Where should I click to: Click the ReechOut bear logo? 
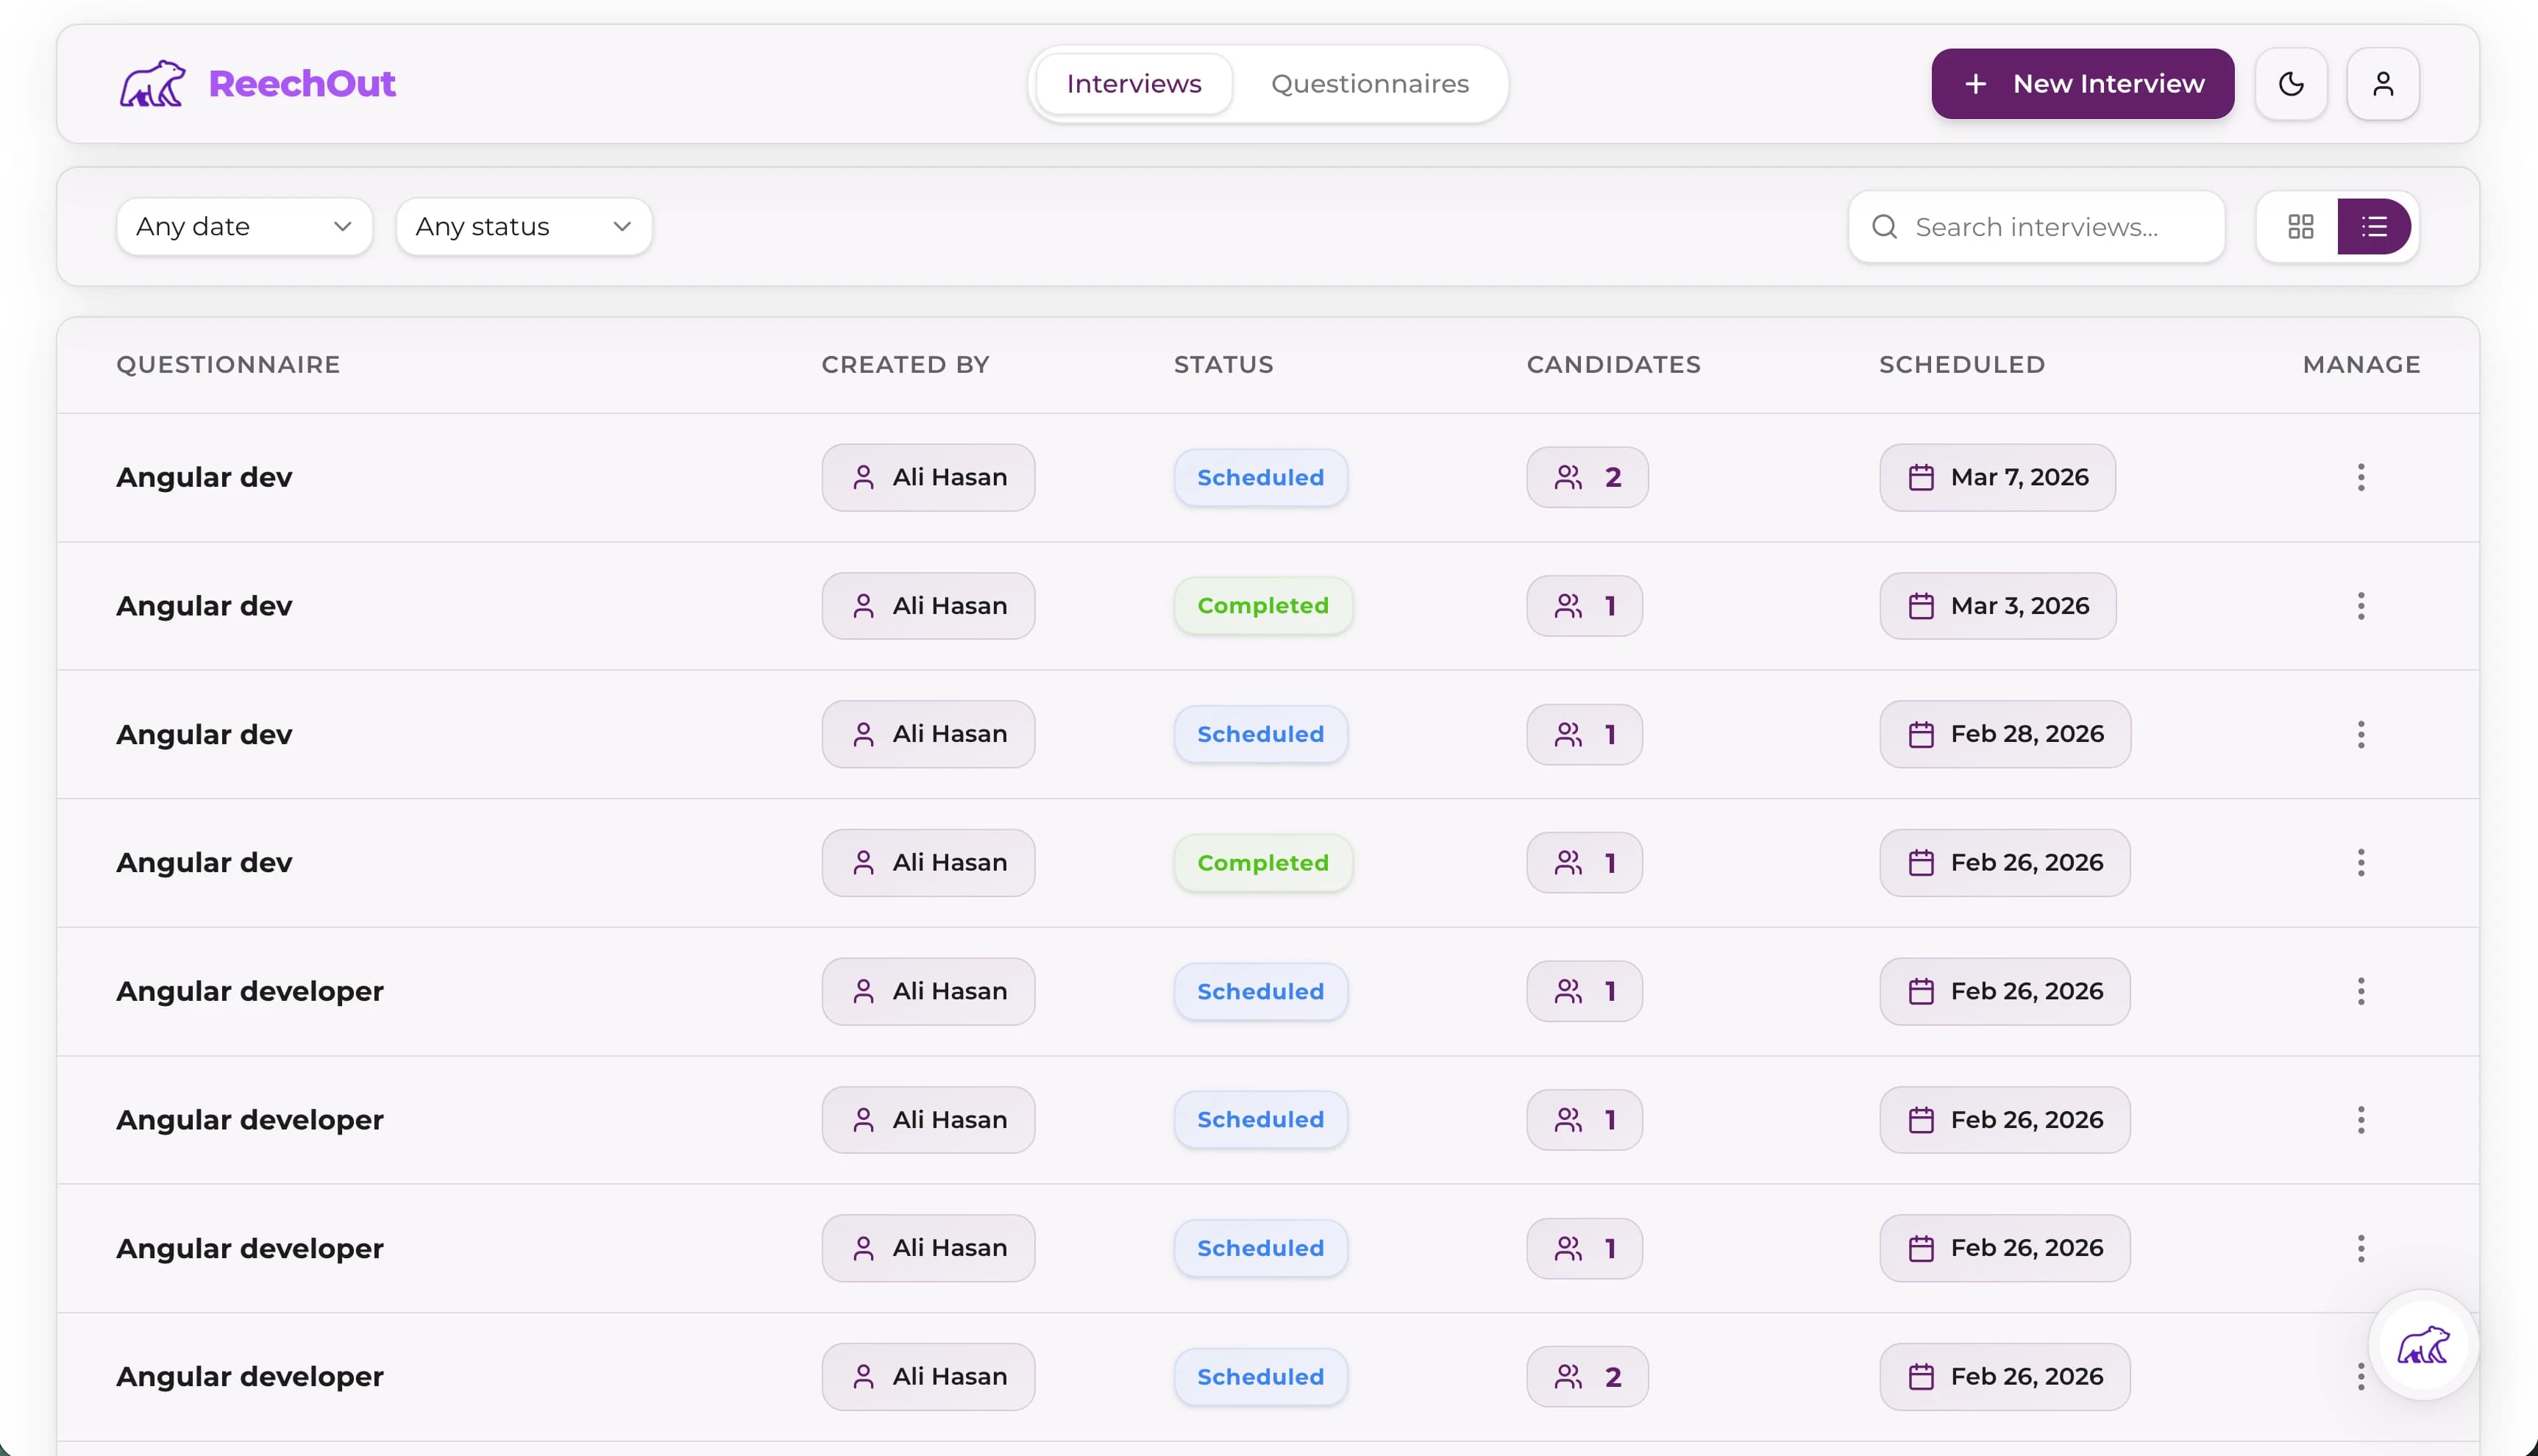point(152,83)
